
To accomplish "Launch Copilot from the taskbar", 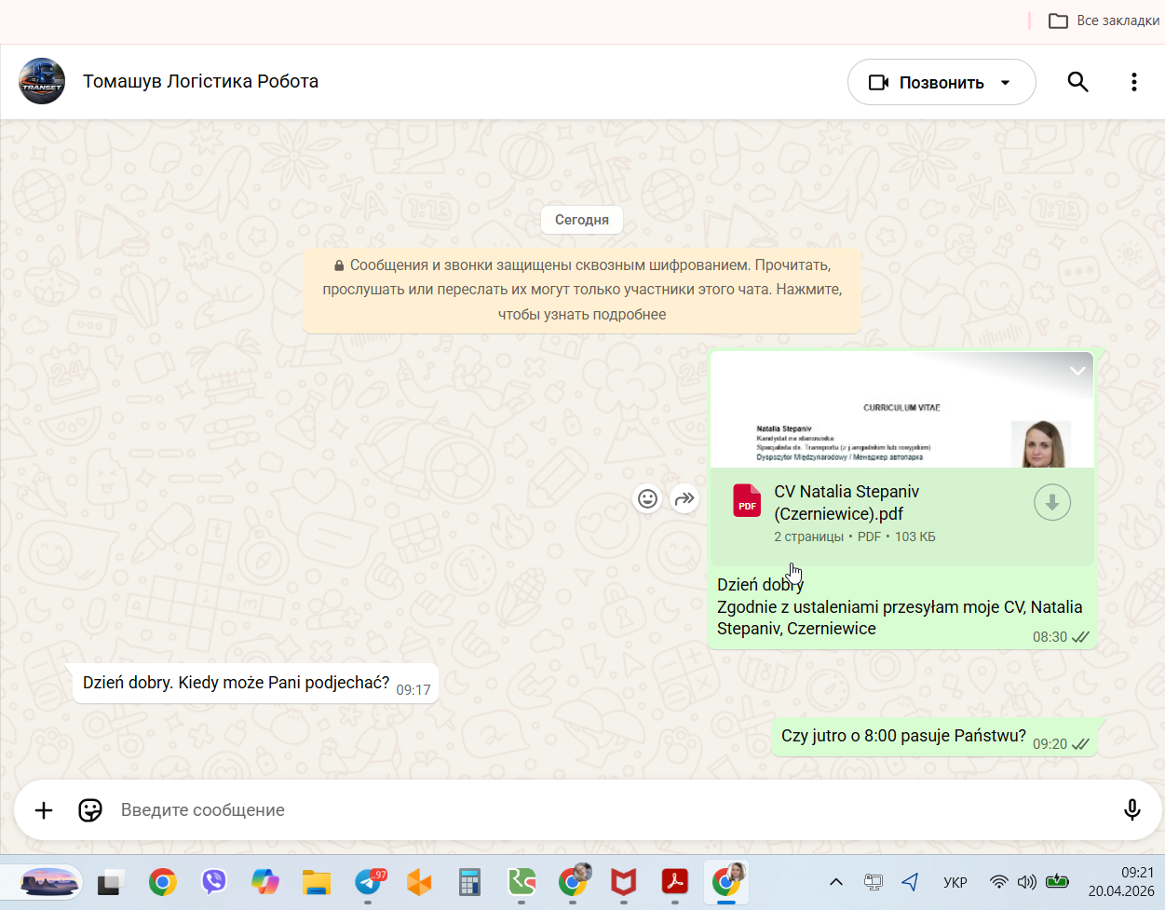I will pos(265,882).
